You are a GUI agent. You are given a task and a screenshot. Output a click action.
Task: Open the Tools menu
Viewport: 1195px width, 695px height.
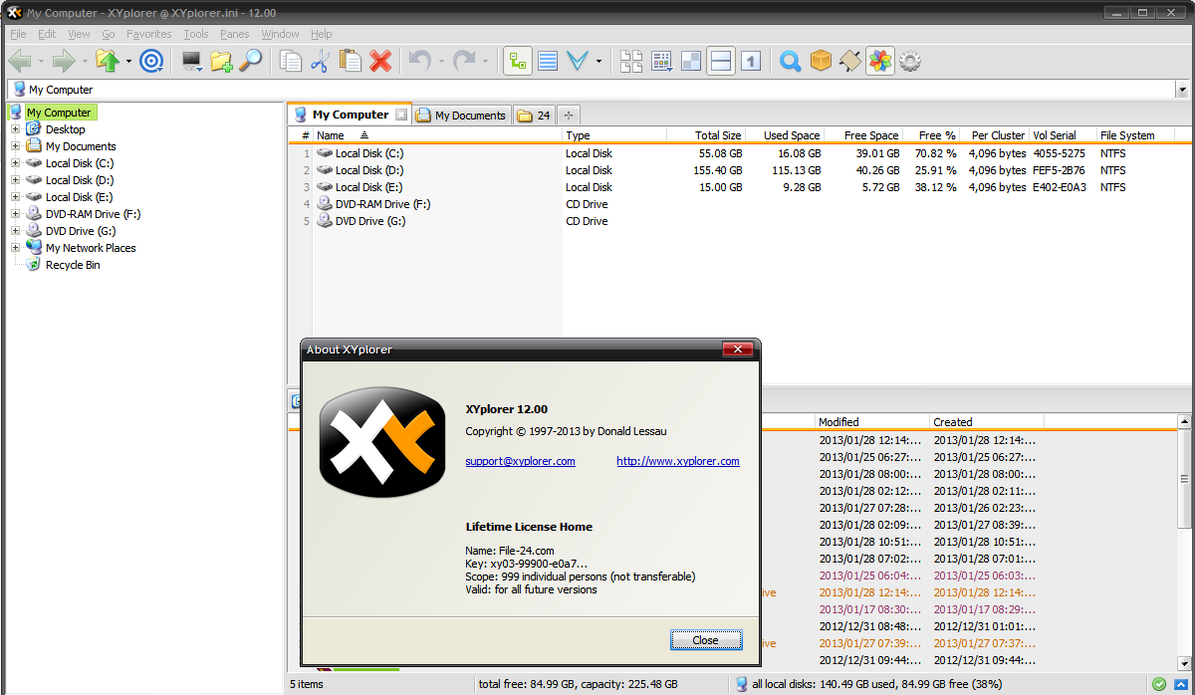click(x=196, y=34)
